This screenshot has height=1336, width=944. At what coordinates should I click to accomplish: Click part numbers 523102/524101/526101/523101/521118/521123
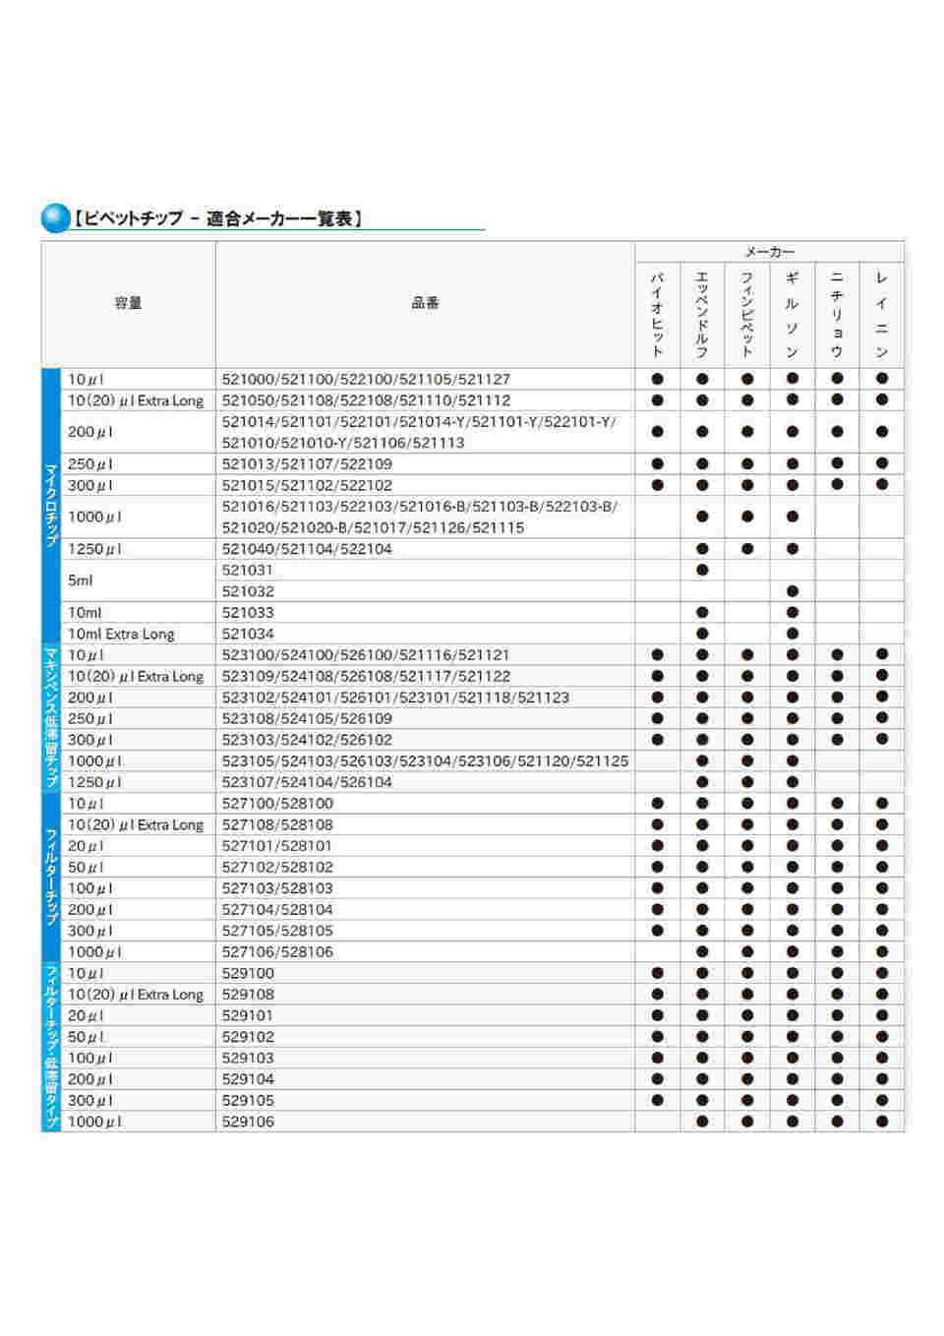(395, 698)
